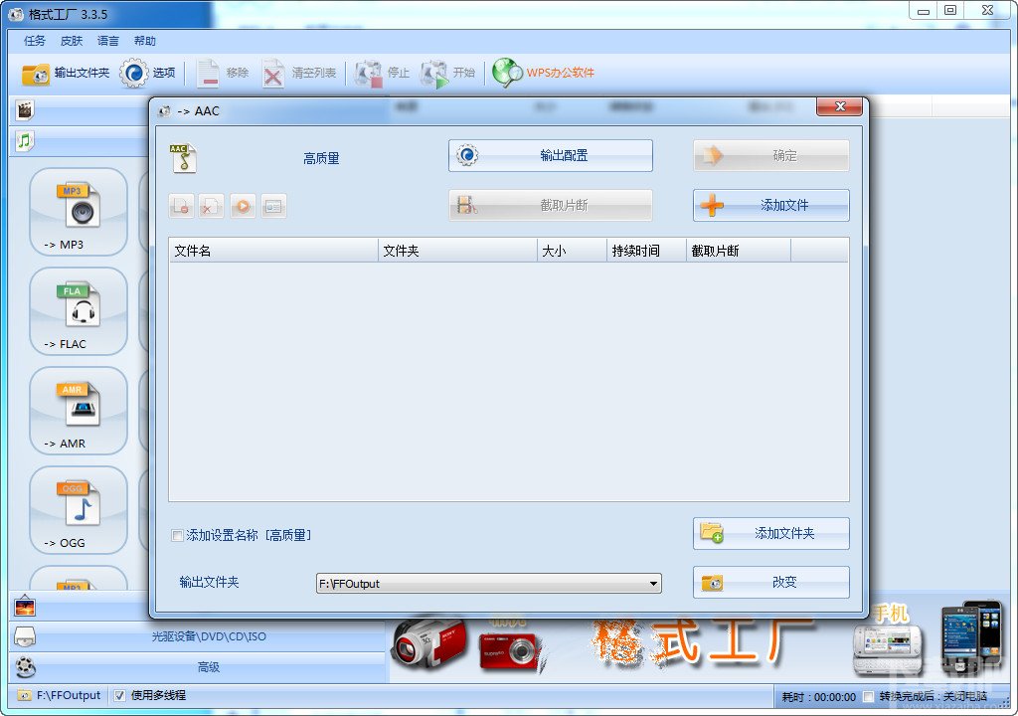Toggle 使用多线程 checkbox in status bar
The image size is (1018, 716).
(x=119, y=696)
